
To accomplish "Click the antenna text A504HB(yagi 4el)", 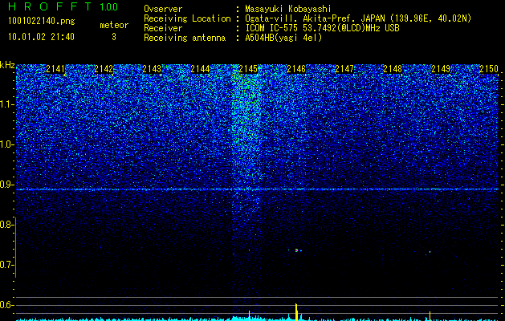I will 283,38.
